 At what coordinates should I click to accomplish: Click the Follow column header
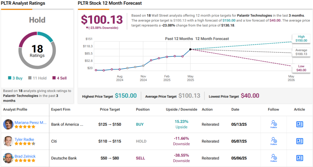tap(274, 109)
